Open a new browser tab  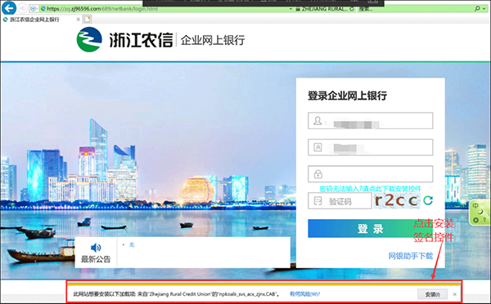tap(88, 20)
